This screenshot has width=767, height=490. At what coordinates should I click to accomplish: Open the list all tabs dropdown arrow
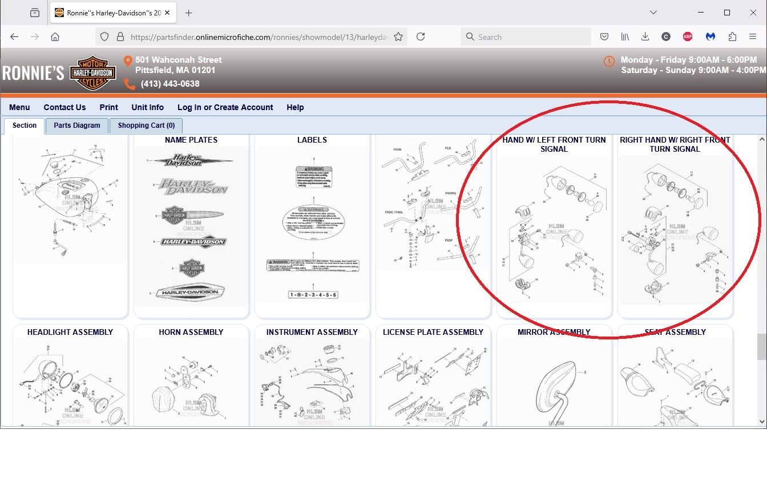click(x=653, y=13)
